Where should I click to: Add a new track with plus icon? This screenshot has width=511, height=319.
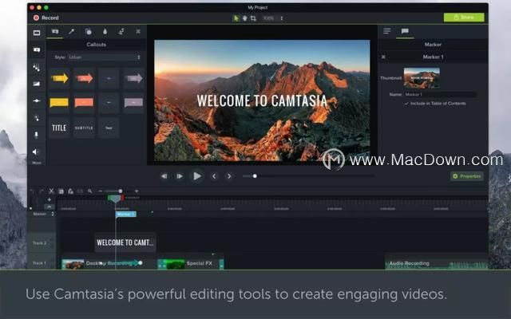pyautogui.click(x=50, y=199)
